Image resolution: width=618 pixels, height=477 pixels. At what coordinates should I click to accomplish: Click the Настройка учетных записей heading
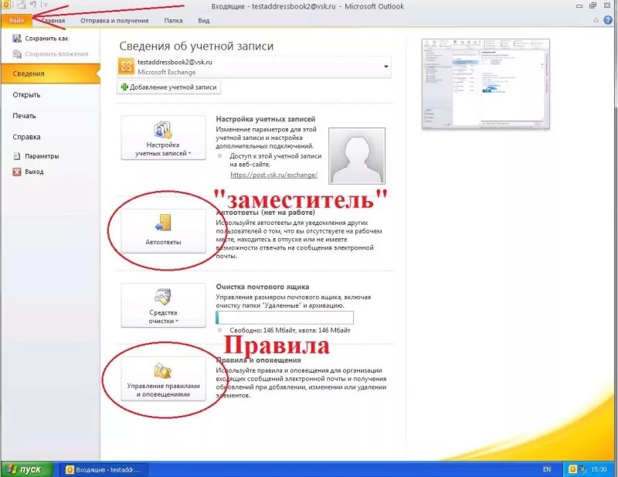(266, 119)
